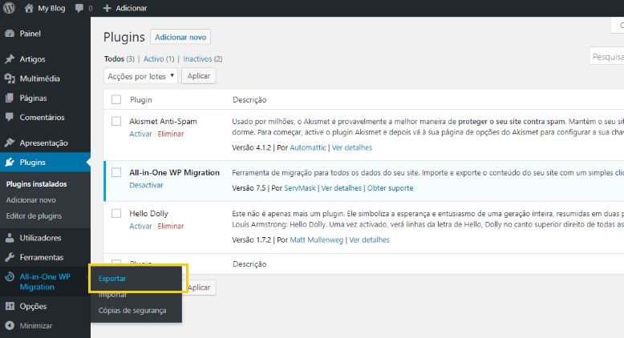
Task: Open Adicionar novo in Plugins submenu
Action: click(30, 199)
